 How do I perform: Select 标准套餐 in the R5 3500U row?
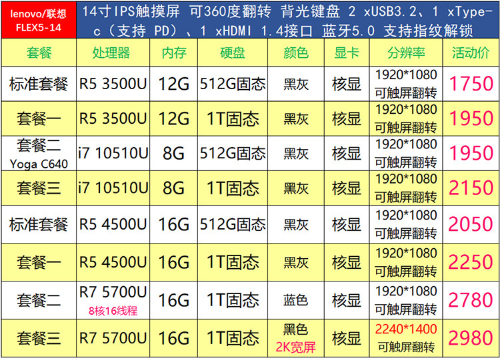point(39,84)
